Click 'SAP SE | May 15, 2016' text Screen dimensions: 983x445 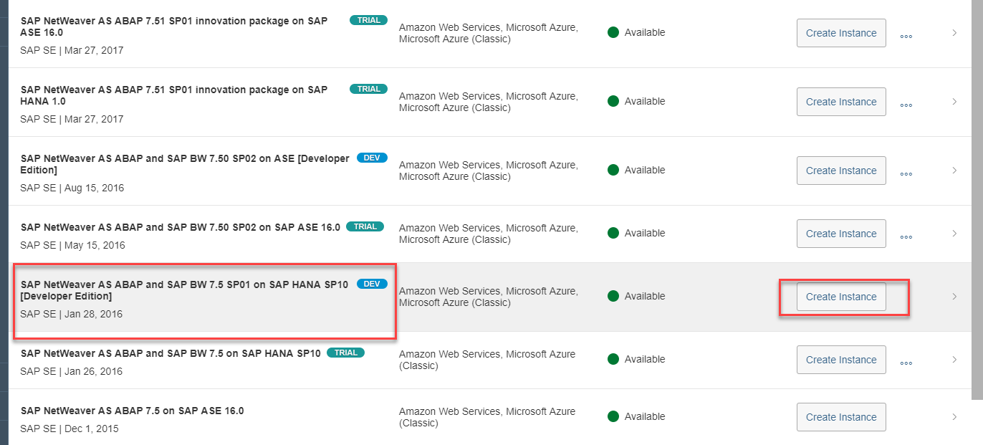coord(73,245)
